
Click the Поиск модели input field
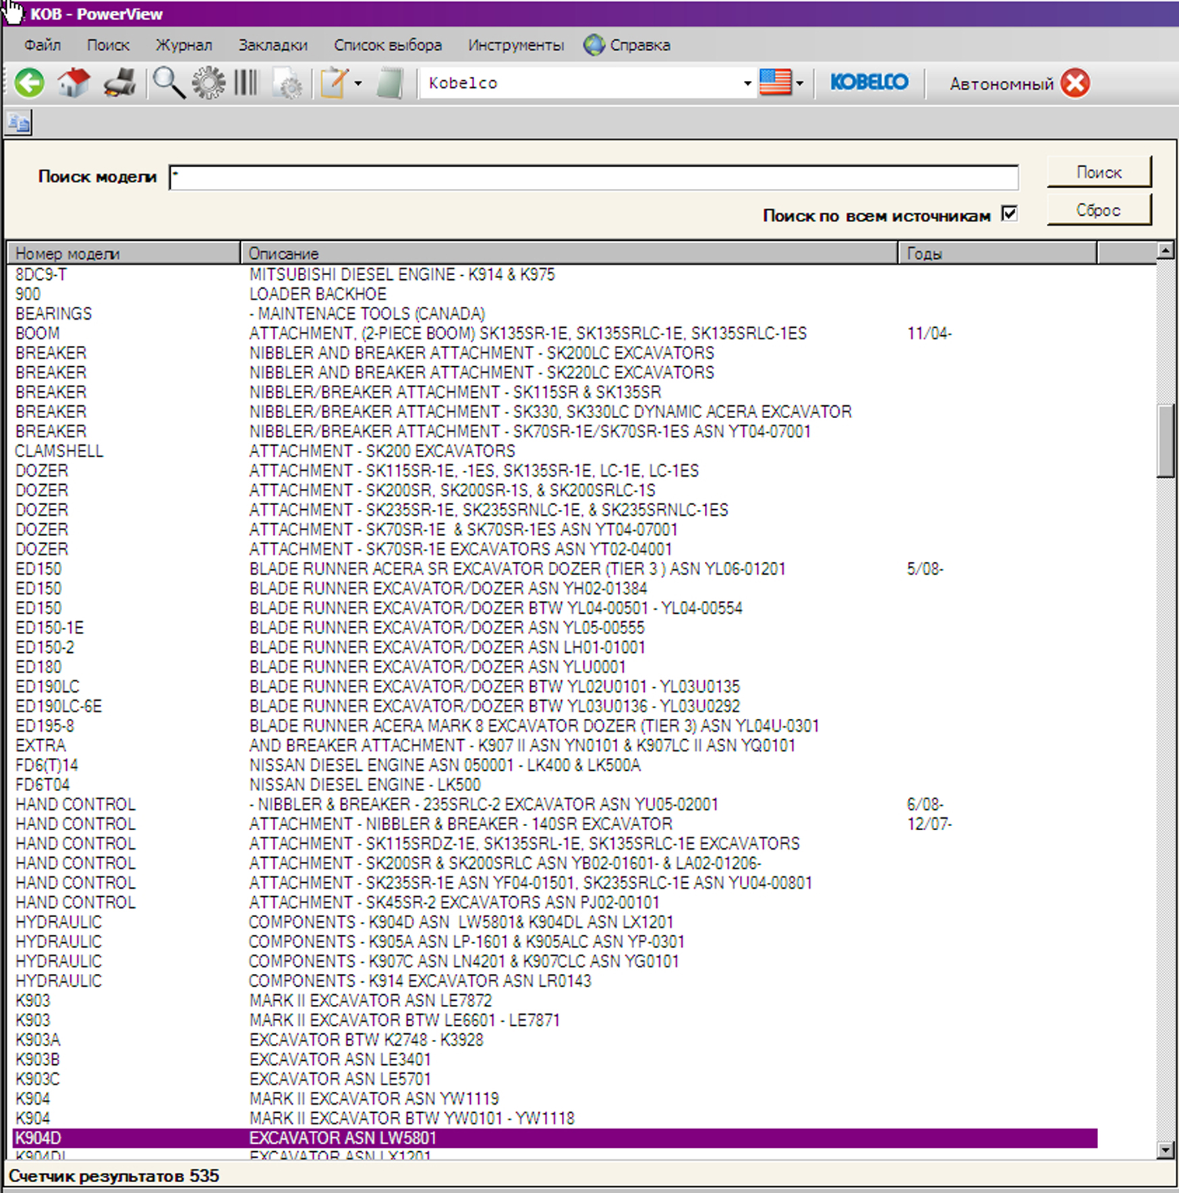point(594,177)
